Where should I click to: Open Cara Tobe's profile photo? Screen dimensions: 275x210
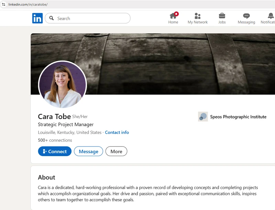point(62,84)
